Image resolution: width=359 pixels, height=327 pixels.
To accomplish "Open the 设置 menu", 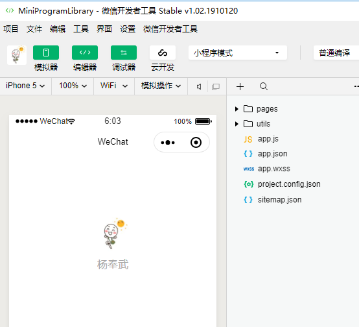I will [x=128, y=29].
